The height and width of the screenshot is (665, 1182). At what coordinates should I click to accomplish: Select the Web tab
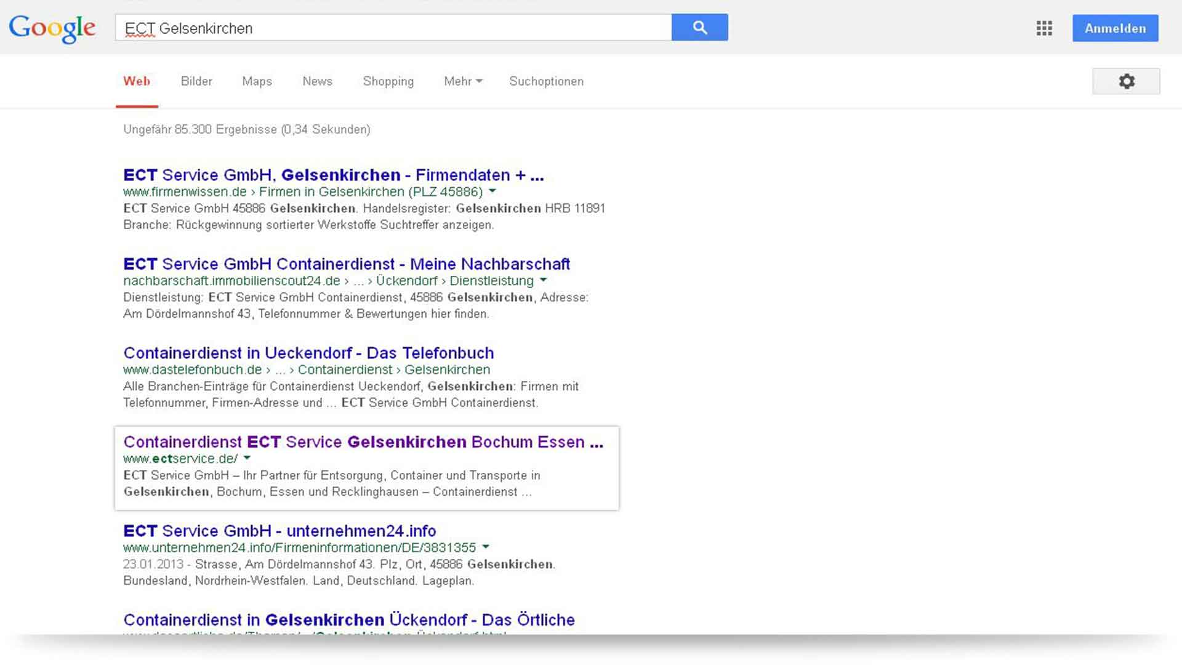click(137, 81)
